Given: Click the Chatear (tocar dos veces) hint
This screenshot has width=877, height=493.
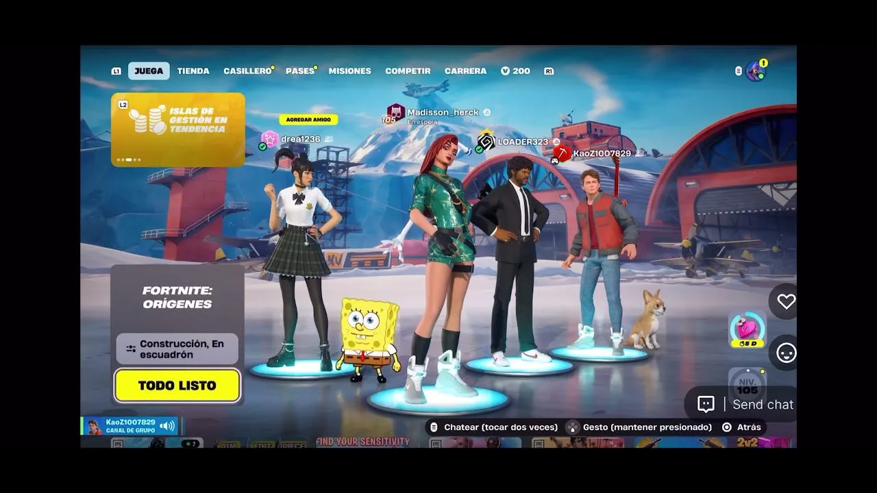Looking at the screenshot, I should [x=493, y=427].
